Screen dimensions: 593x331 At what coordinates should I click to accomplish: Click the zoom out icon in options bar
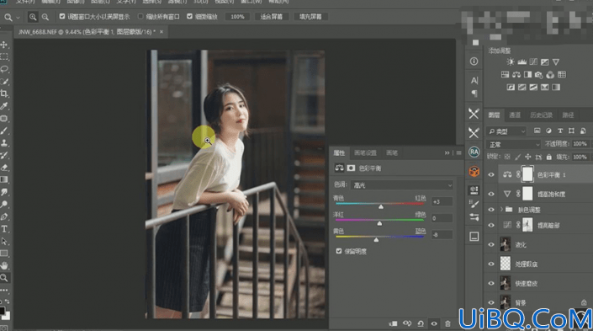[x=45, y=17]
